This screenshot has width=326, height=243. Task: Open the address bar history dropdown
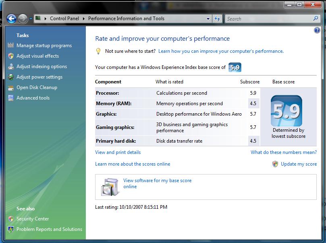[208, 19]
